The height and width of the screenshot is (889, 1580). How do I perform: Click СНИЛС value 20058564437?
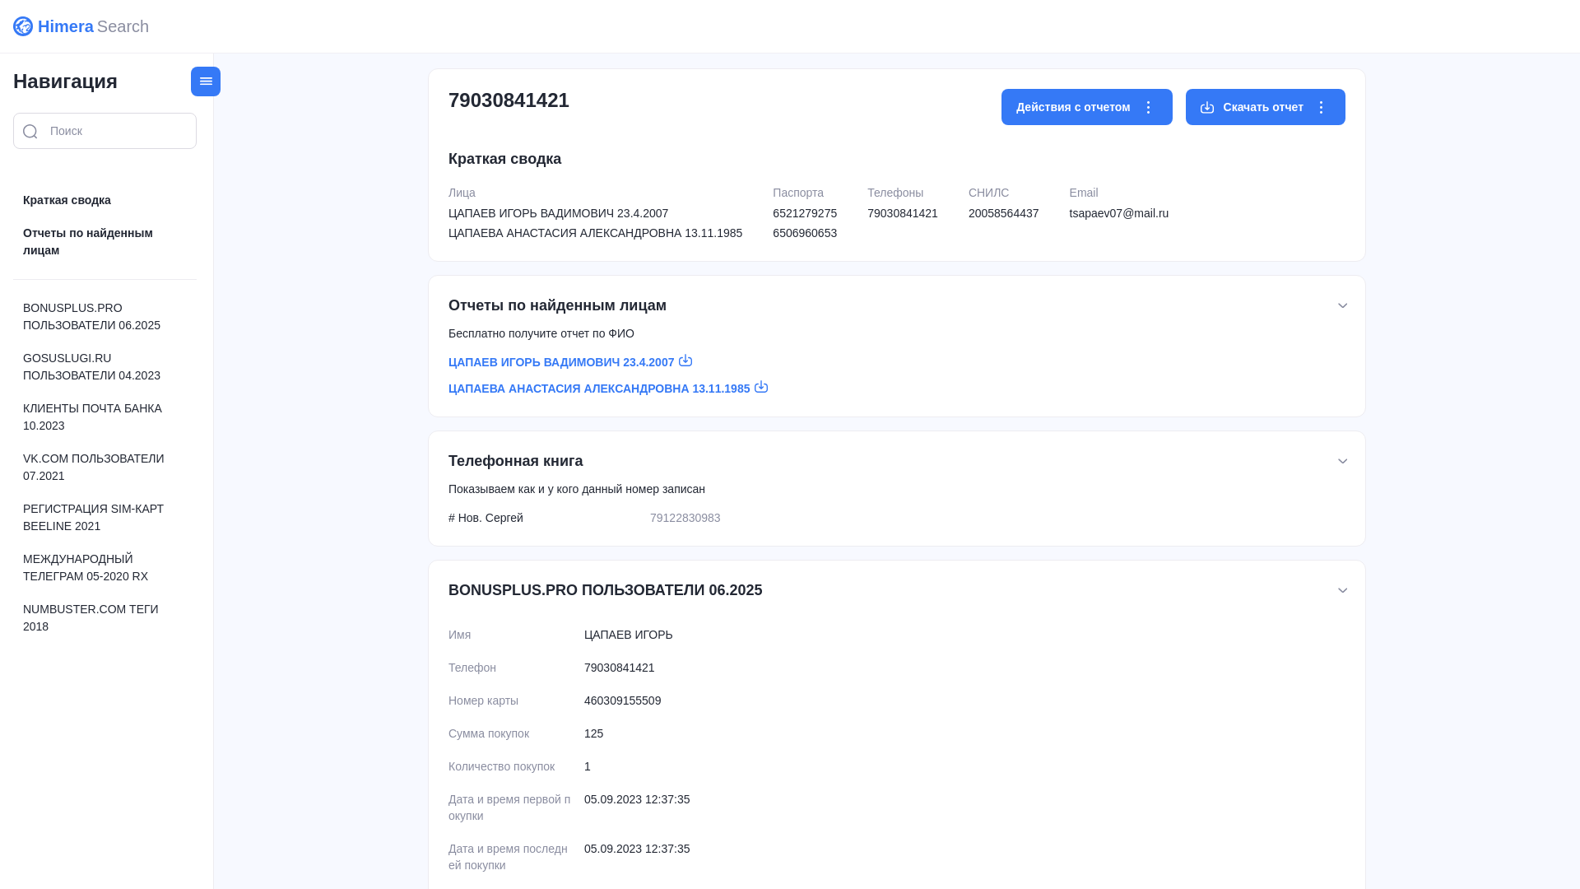1003,213
